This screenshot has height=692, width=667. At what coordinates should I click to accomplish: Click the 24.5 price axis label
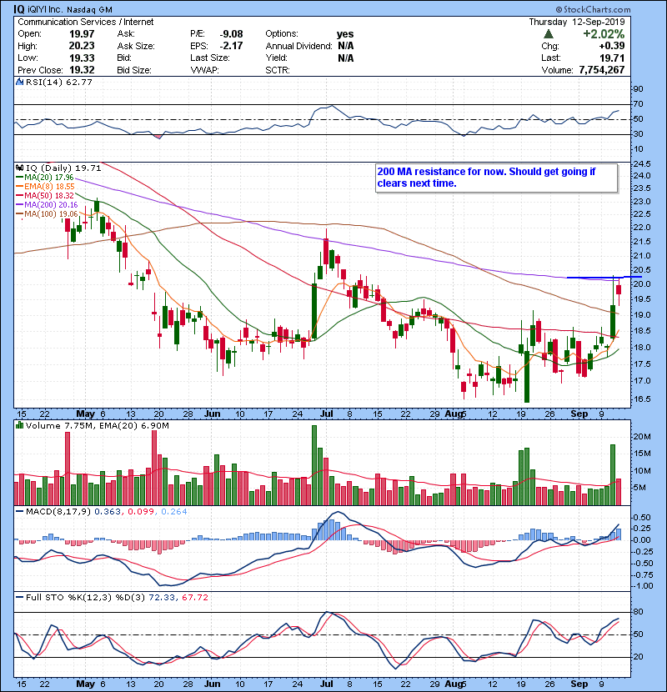641,164
